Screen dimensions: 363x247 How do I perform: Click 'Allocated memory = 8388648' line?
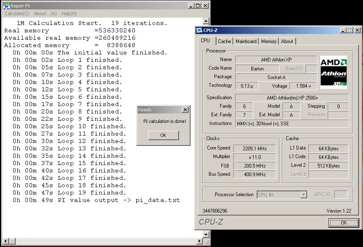pos(70,45)
